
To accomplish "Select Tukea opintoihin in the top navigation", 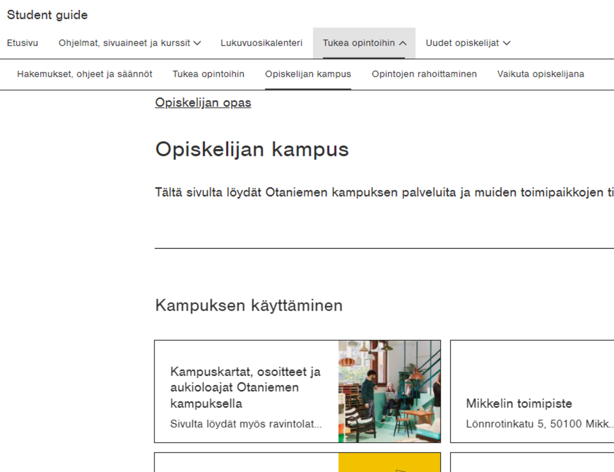I will coord(358,43).
